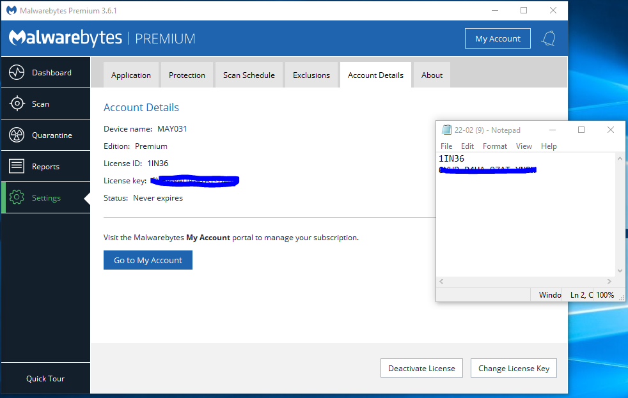Click the 100% zoom status in Notepad
This screenshot has width=628, height=398.
(605, 295)
